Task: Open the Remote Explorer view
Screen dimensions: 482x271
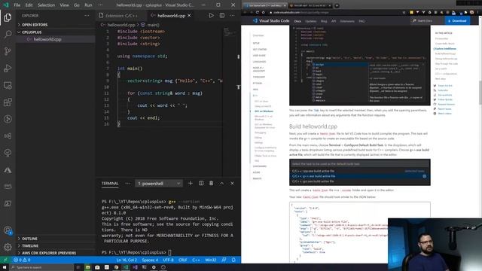Action: click(8, 85)
